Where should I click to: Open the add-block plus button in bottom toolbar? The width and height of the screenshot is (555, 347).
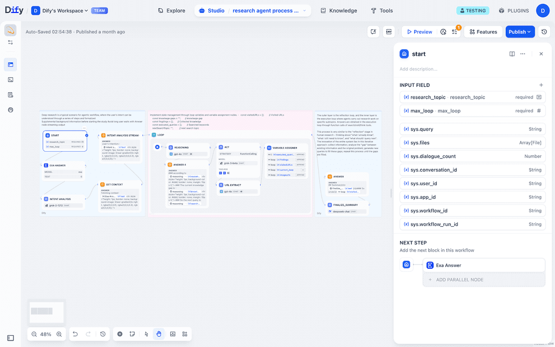pos(120,334)
